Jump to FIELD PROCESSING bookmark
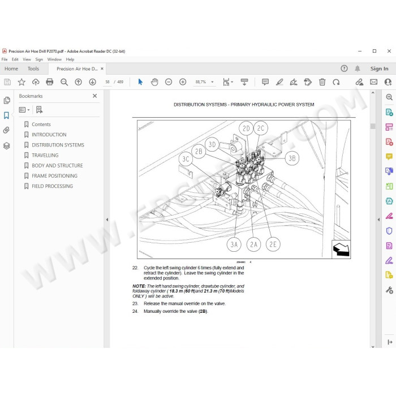Viewport: 396px width, 396px height. [52, 186]
